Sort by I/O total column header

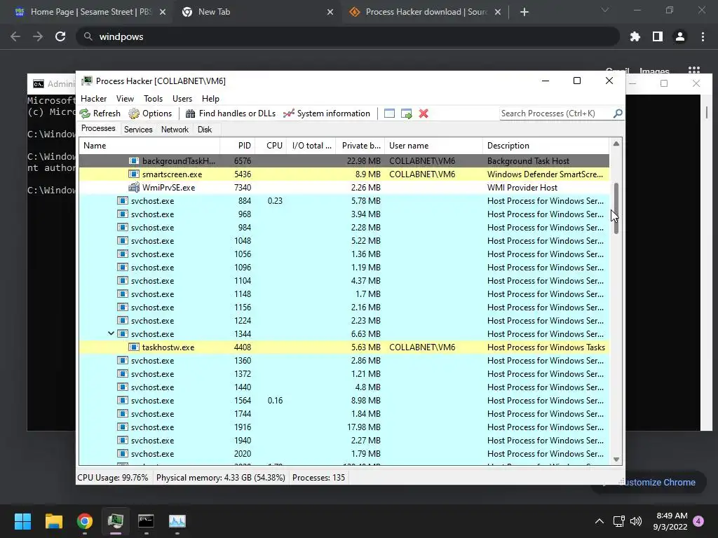tap(311, 146)
